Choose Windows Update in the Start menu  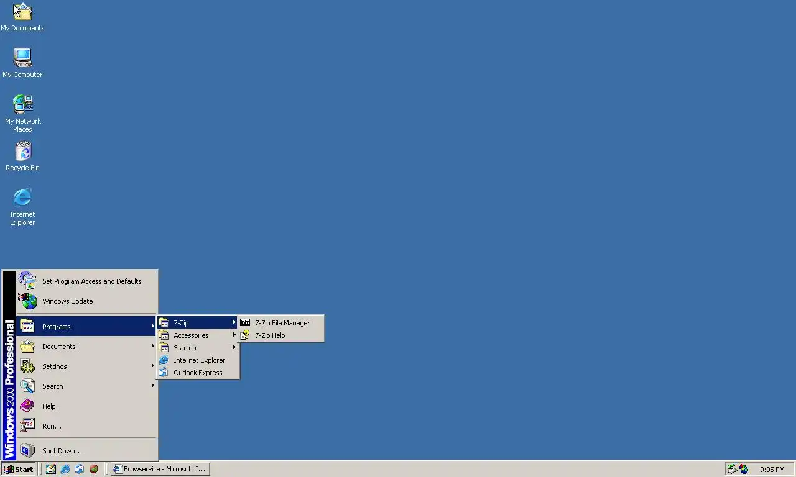[x=87, y=301]
